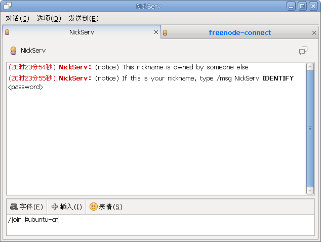Click the chat history scrollbar thumb
321x242 pixels.
tap(310, 129)
